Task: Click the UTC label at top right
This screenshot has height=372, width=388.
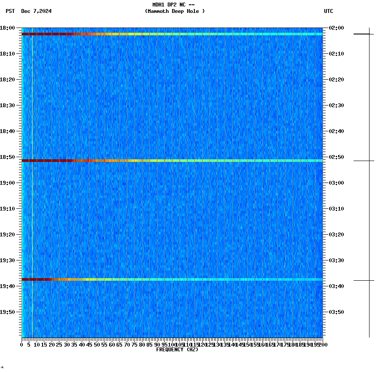Action: click(329, 12)
